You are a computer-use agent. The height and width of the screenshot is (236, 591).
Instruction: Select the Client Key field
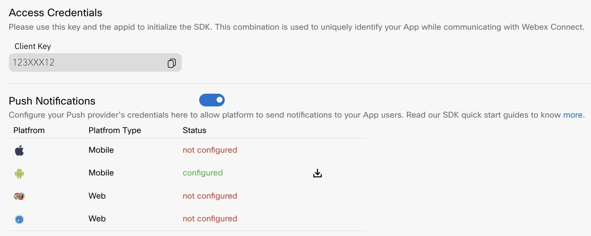click(89, 62)
